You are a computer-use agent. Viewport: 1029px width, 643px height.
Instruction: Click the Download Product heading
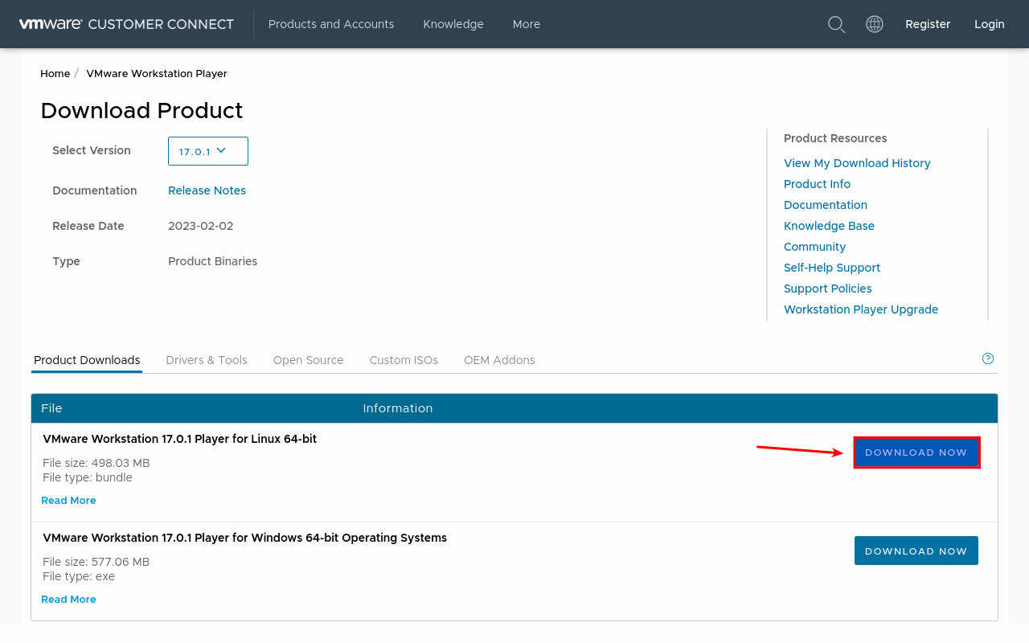(x=141, y=110)
